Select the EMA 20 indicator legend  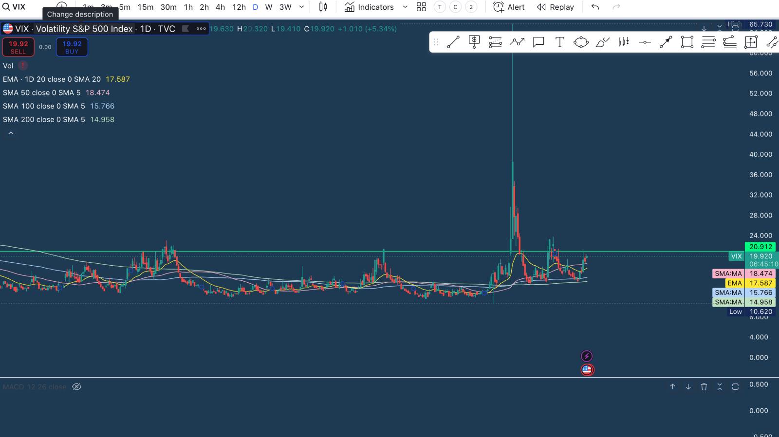[x=66, y=79]
